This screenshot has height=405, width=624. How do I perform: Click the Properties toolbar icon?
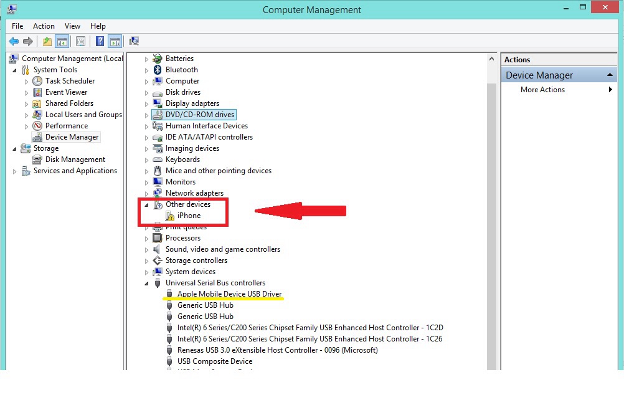(80, 41)
